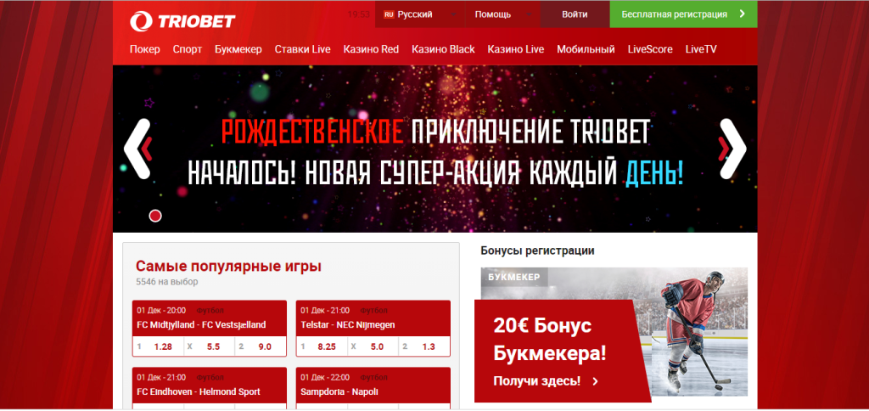Bet 9.0 on FC Vestsjælland win

[x=261, y=346]
